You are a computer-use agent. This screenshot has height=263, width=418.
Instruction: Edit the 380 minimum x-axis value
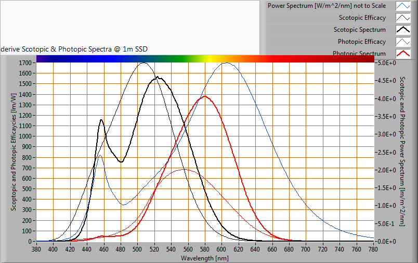(36, 249)
